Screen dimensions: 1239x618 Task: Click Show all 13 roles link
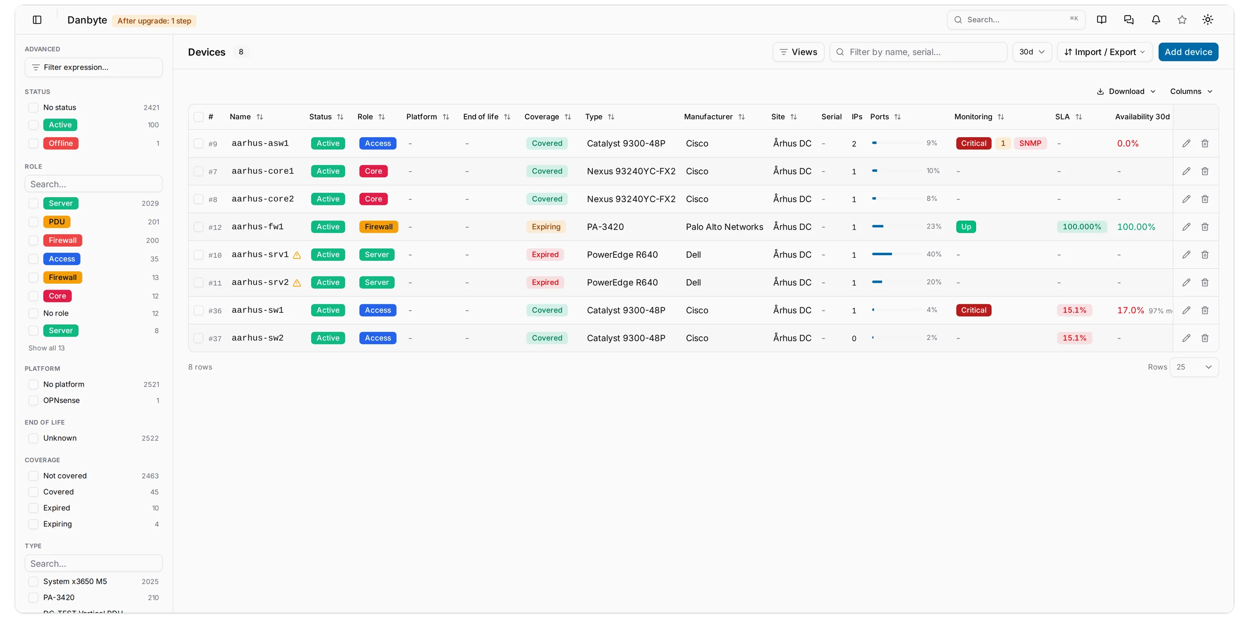46,348
